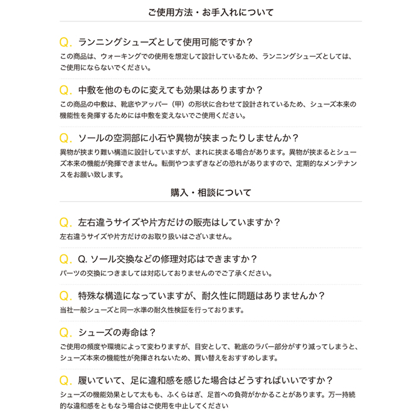The height and width of the screenshot is (417, 417).
Task: Click the 足に違和感を感じた場合 question title
Action: (x=205, y=380)
